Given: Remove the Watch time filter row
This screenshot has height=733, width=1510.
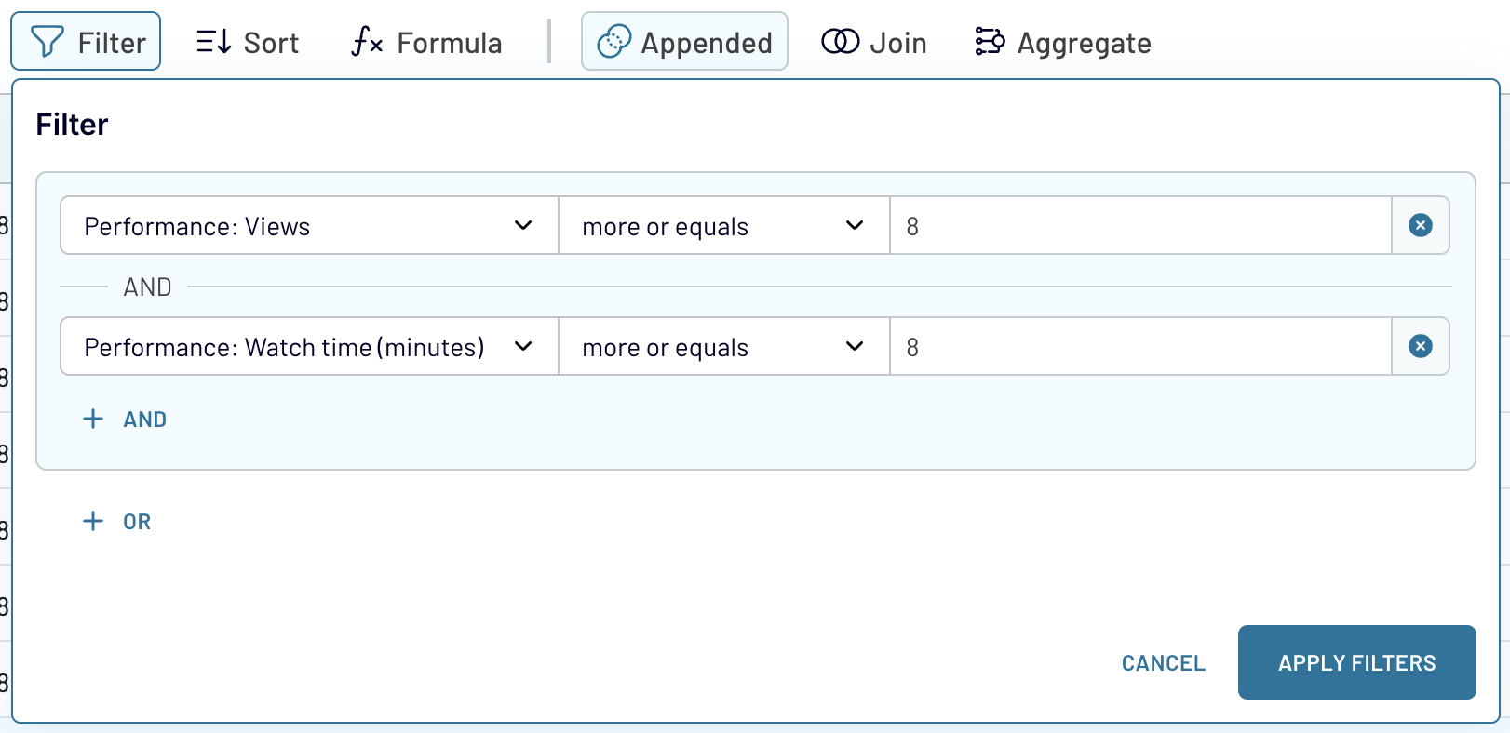Looking at the screenshot, I should 1420,346.
